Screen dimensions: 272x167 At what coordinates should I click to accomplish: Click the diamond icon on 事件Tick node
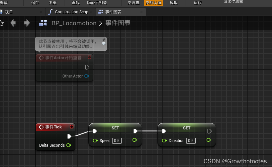pos(41,127)
